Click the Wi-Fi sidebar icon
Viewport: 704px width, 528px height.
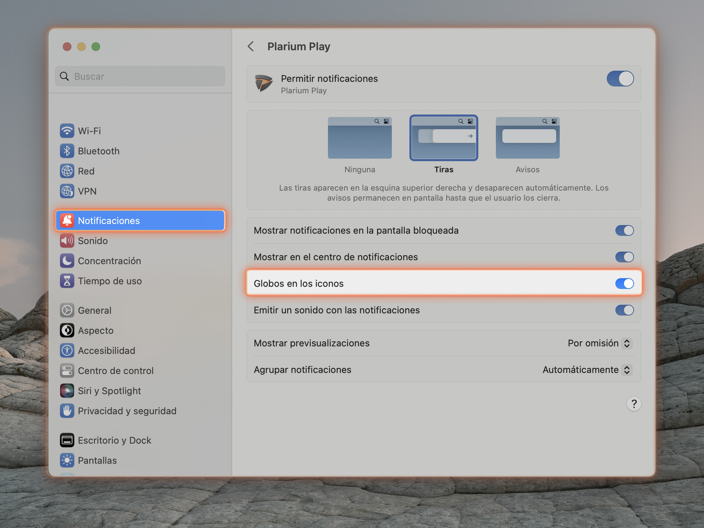tap(67, 131)
